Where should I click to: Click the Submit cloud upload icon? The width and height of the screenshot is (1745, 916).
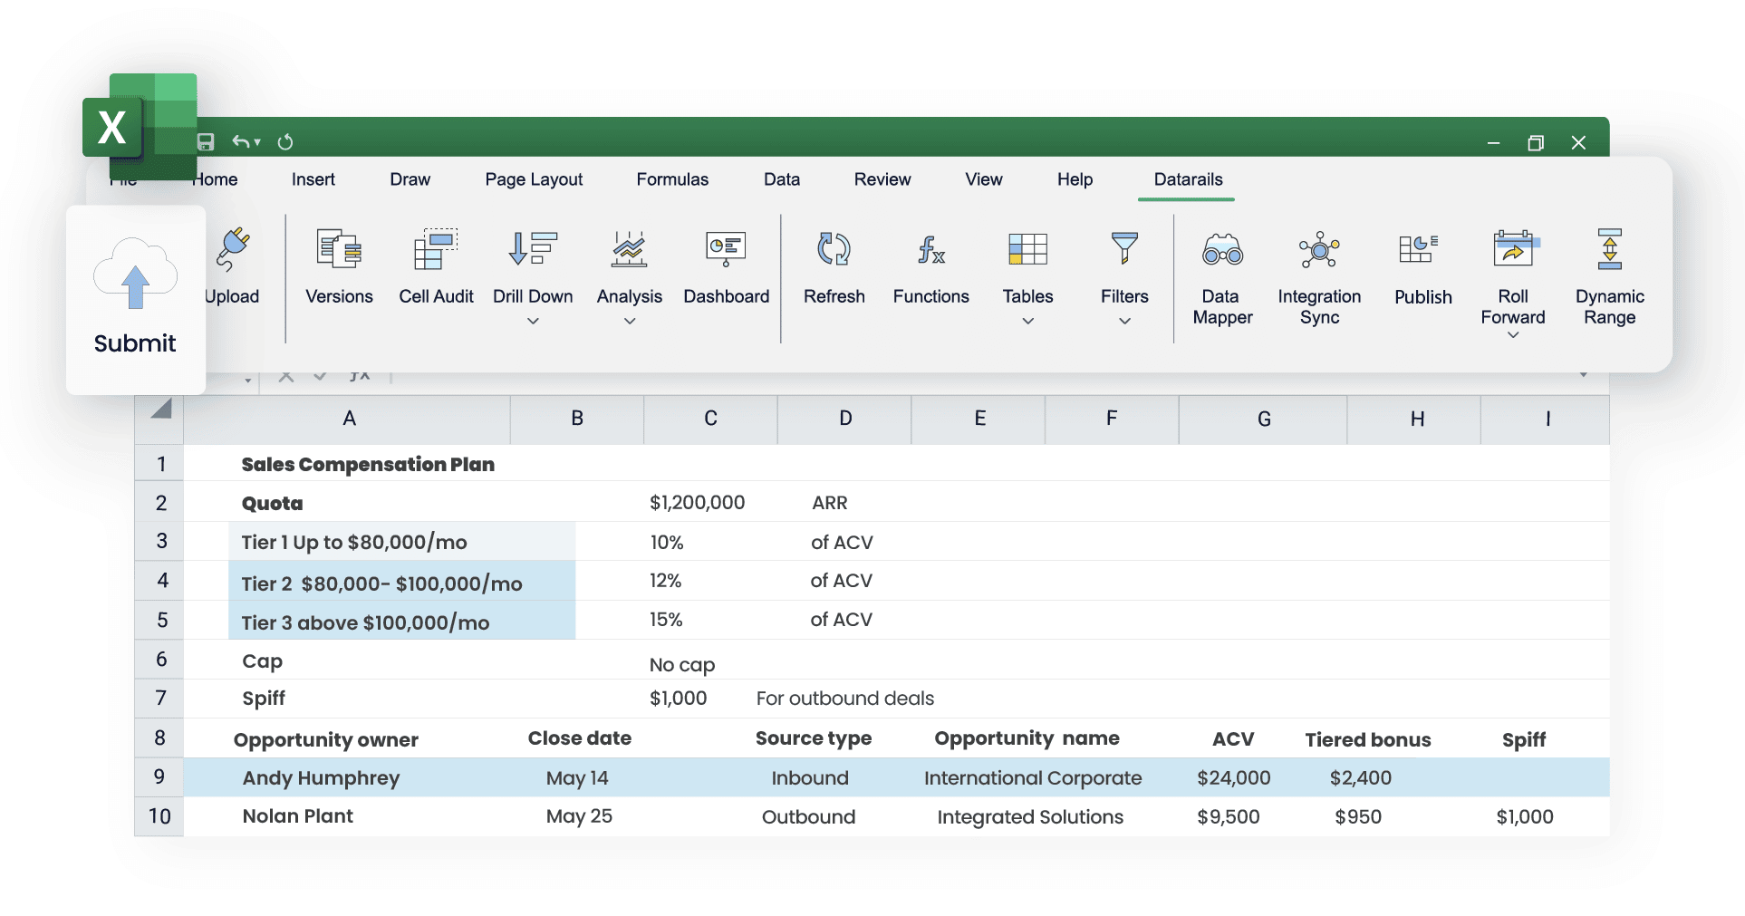(x=135, y=275)
